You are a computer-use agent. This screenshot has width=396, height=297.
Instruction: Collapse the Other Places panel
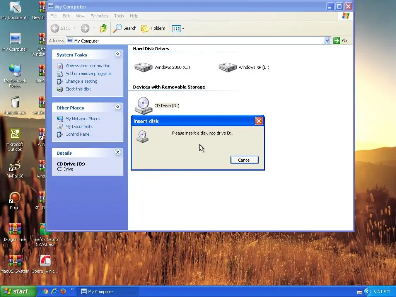click(118, 107)
